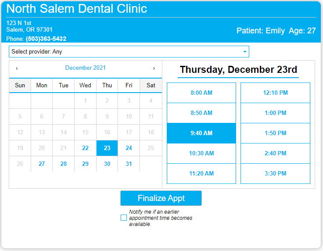Click the December 2021 month title
323x251 pixels.
point(85,68)
